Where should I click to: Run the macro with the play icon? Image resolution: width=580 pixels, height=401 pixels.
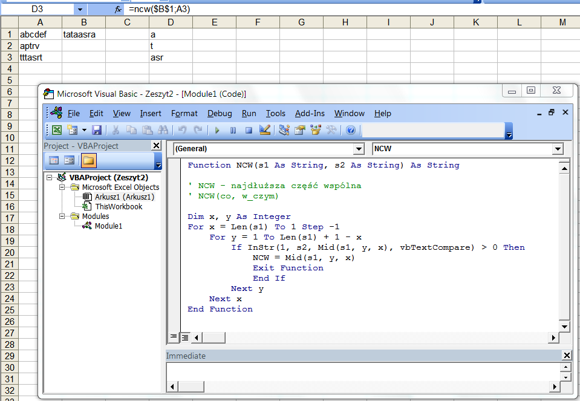coord(217,130)
